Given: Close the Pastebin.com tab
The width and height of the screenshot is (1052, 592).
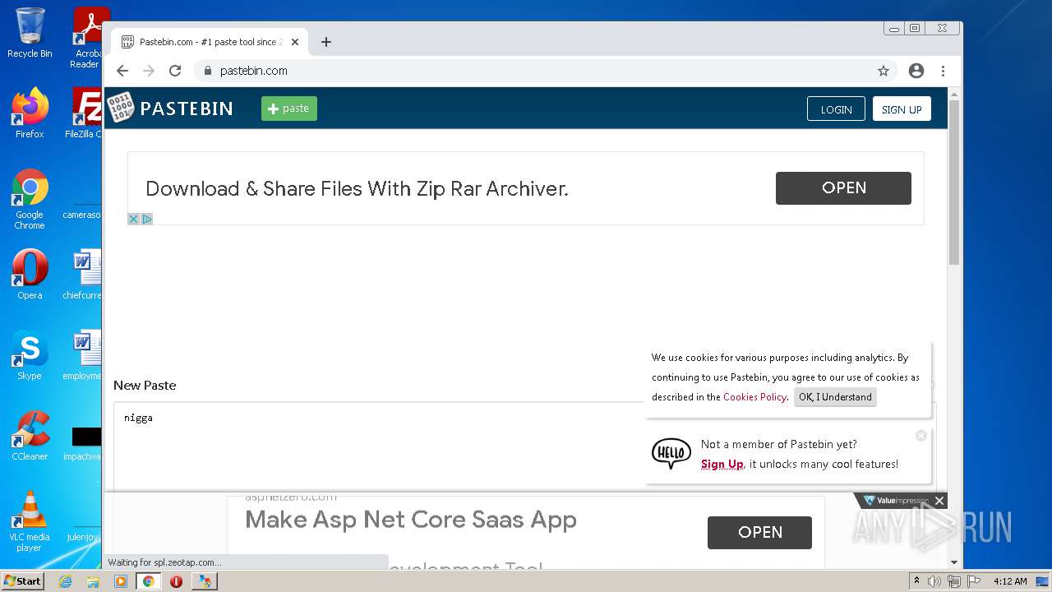Looking at the screenshot, I should [295, 42].
